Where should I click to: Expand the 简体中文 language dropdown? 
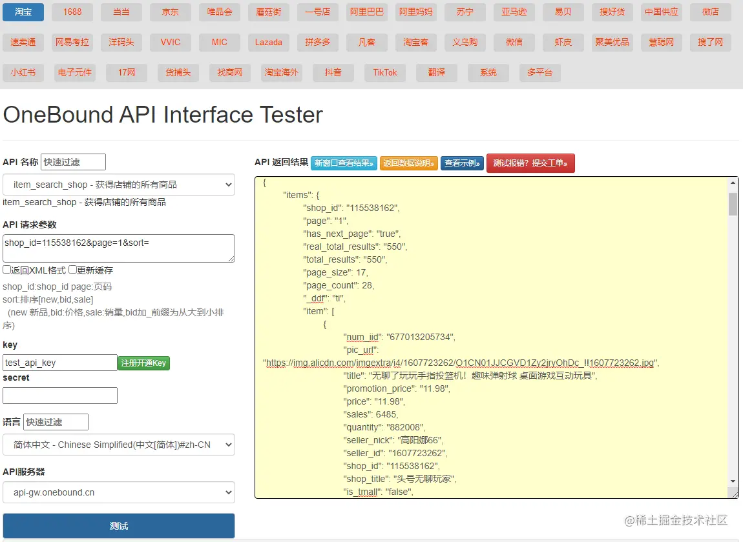click(119, 445)
